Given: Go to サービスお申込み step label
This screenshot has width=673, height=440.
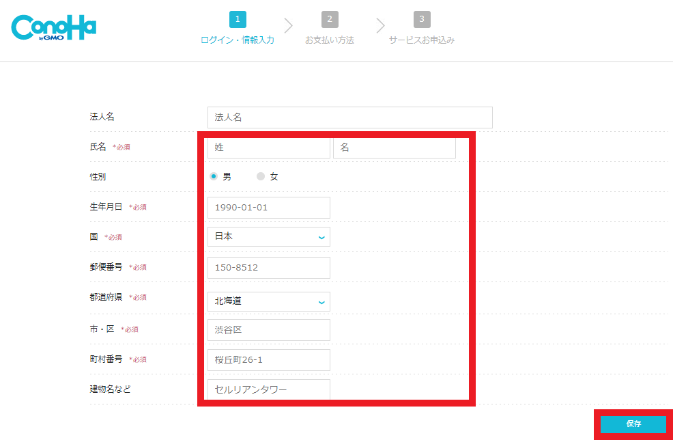Looking at the screenshot, I should [x=422, y=40].
